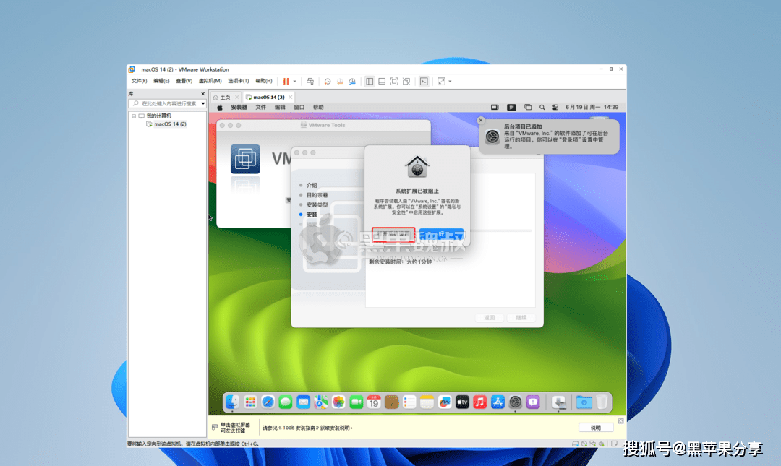781x466 pixels.
Task: Open Calendar from the Dock
Action: (374, 402)
